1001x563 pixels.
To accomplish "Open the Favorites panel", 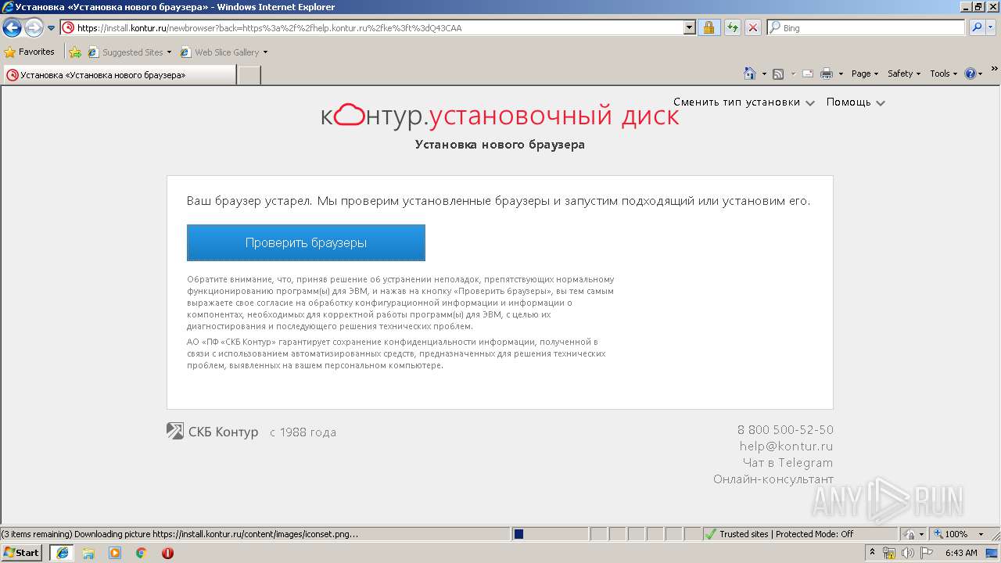I will (30, 52).
